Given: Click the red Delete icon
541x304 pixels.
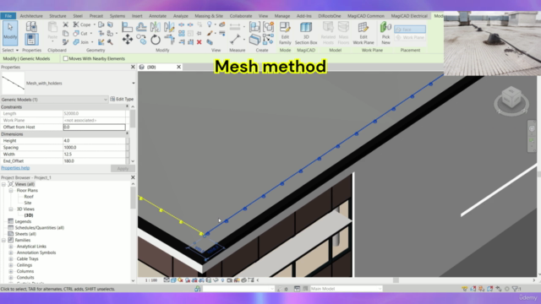Looking at the screenshot, I should point(199,42).
